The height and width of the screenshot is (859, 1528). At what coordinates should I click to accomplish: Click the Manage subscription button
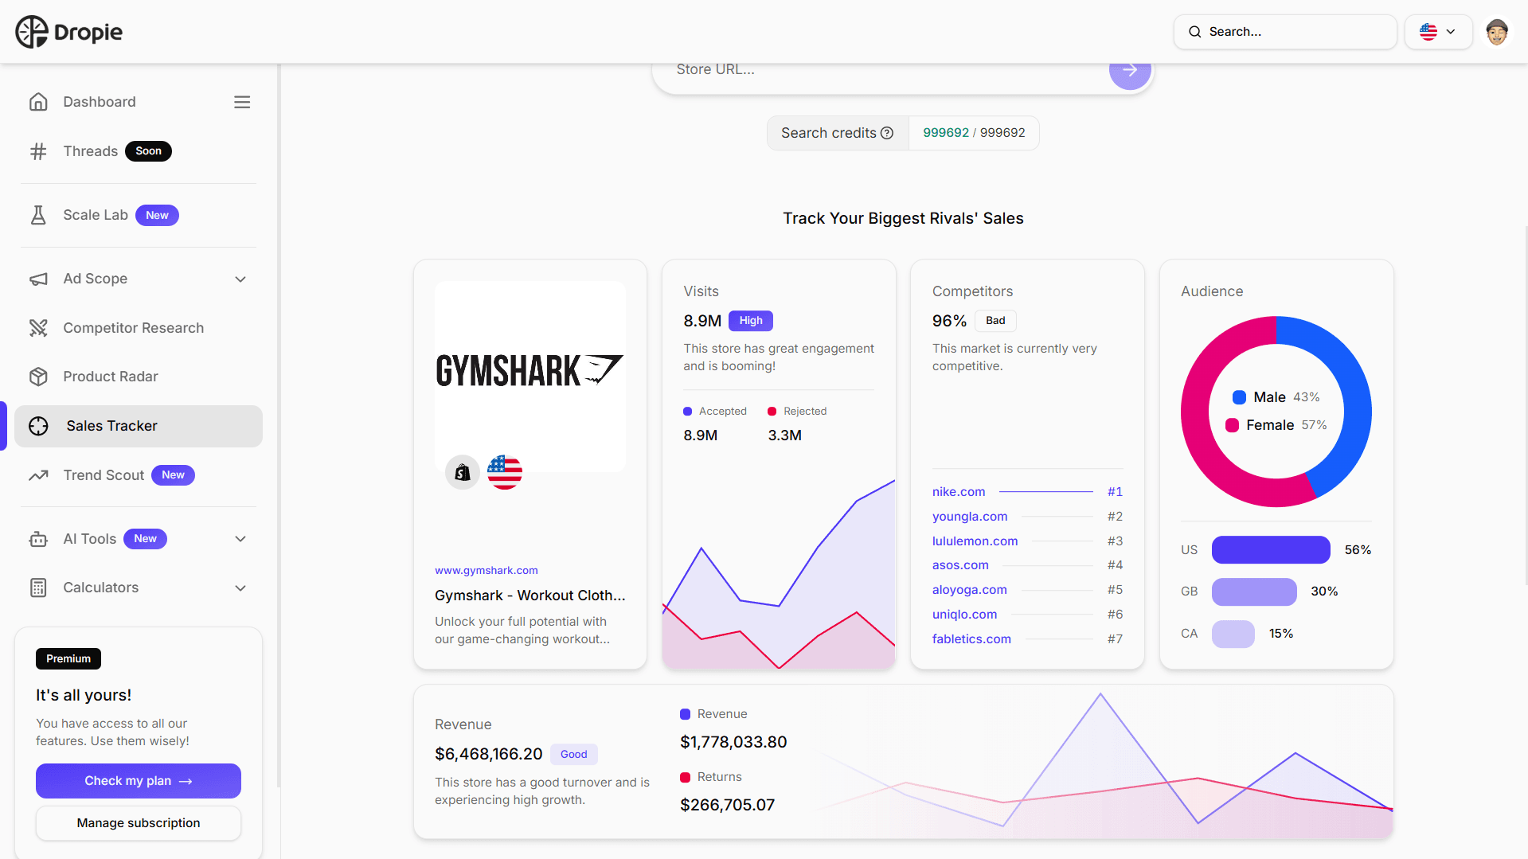tap(139, 823)
